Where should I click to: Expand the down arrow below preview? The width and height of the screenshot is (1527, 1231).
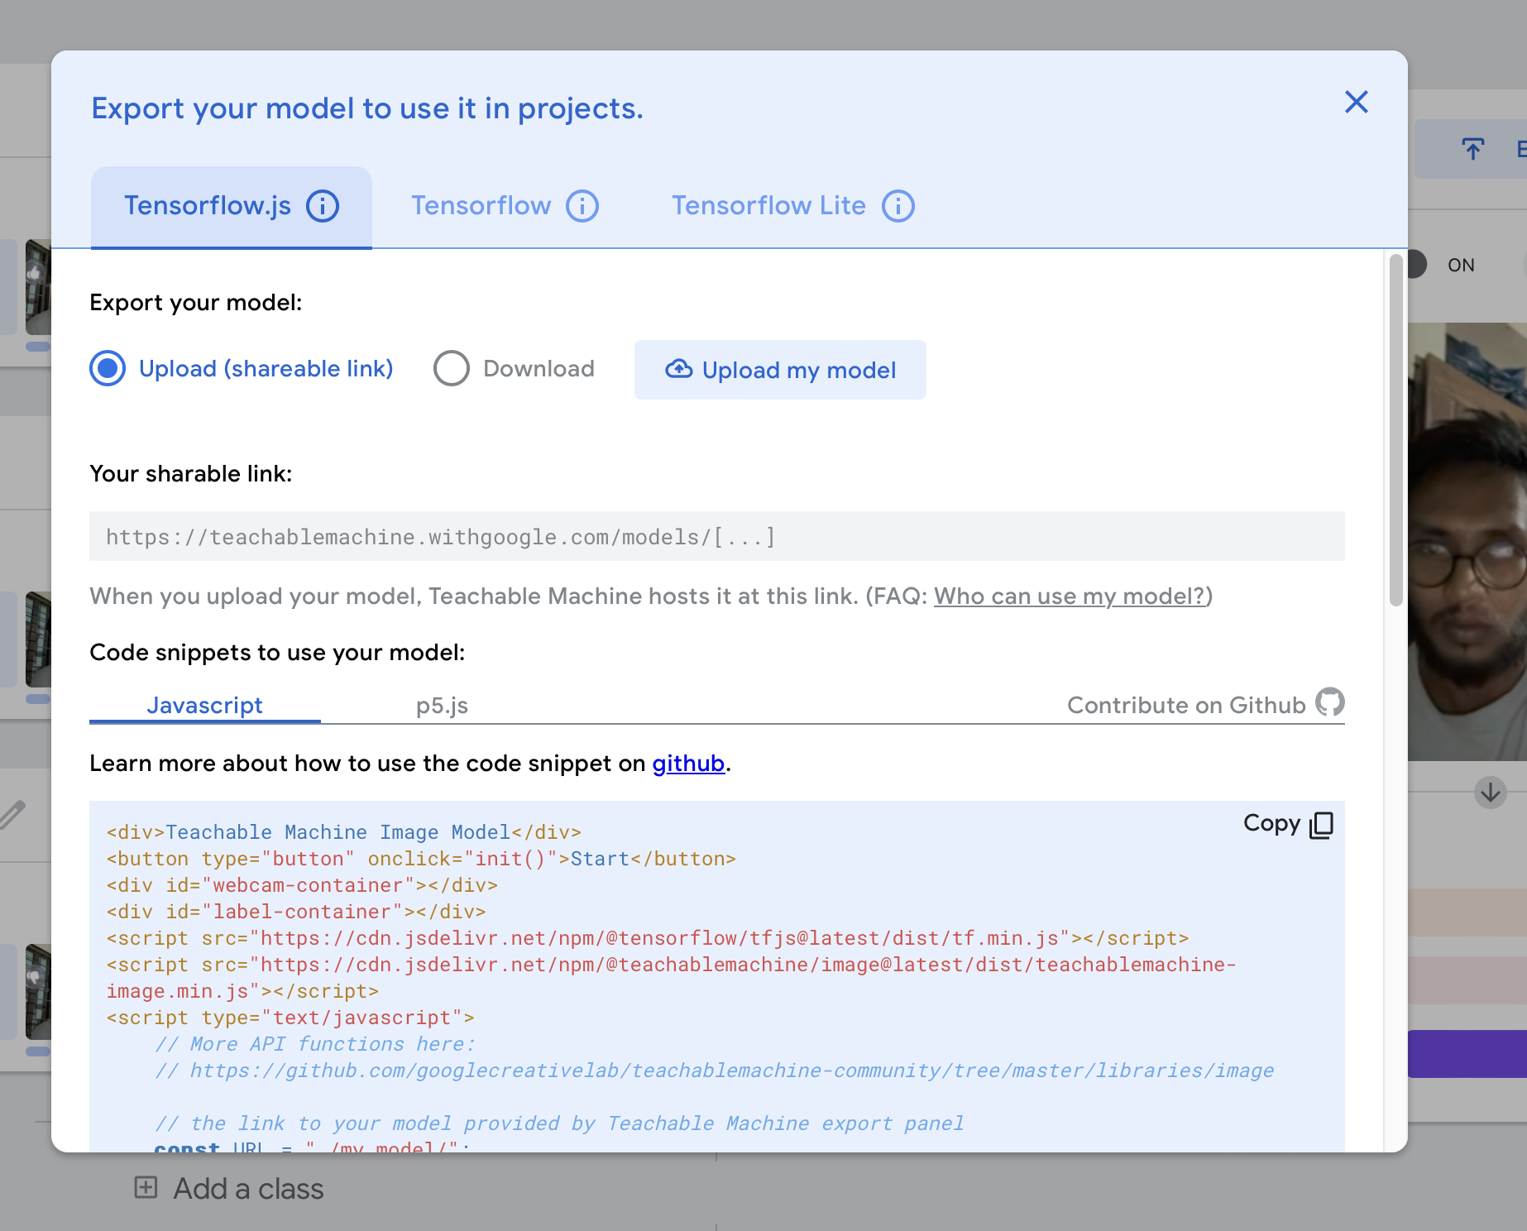coord(1490,793)
